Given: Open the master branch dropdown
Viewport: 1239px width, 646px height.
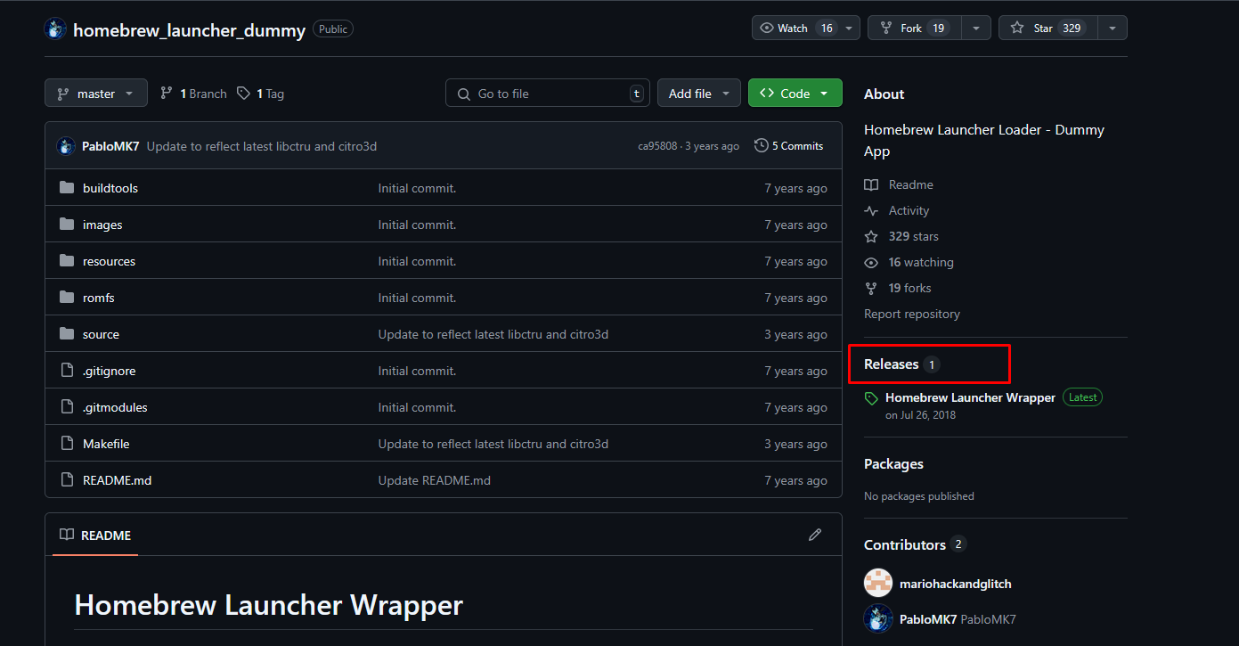Looking at the screenshot, I should tap(96, 94).
